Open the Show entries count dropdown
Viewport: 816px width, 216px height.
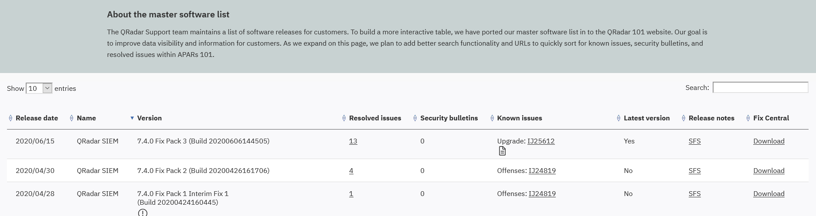[39, 88]
